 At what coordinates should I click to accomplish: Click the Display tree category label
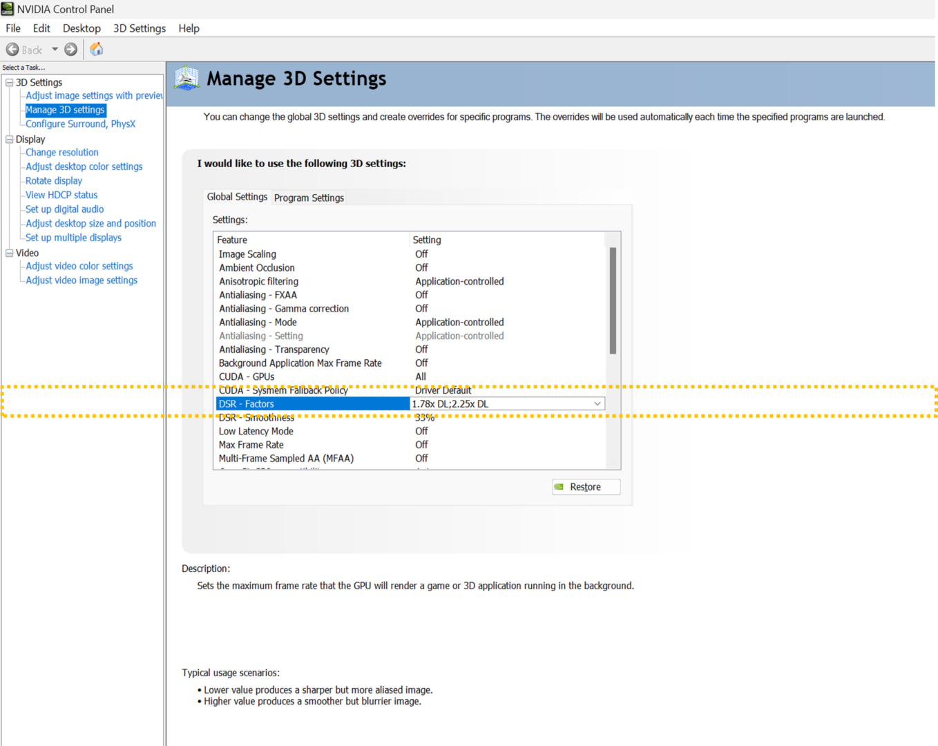coord(30,139)
